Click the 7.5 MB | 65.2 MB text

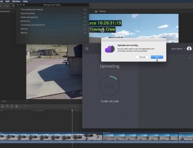[x=109, y=101]
